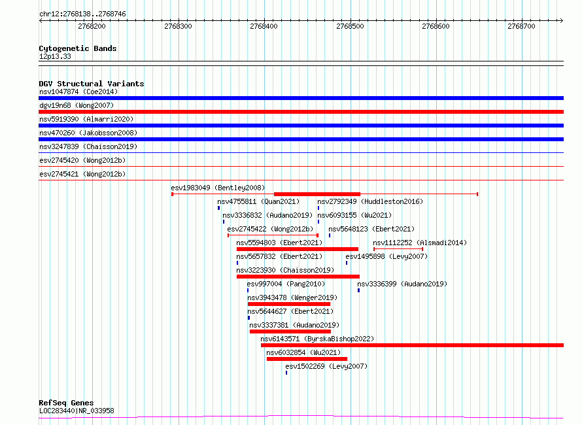Image resolution: width=582 pixels, height=425 pixels.
Task: Click the chr12:2768138..2768746 coordinate label
Action: click(x=83, y=14)
